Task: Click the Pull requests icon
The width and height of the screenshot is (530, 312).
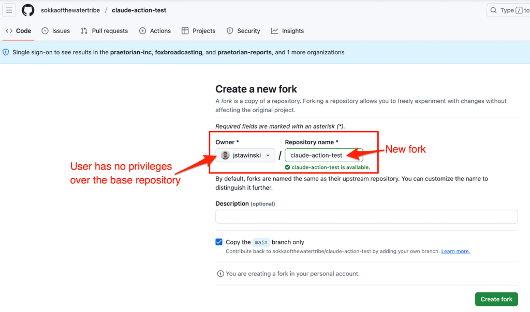Action: pos(84,31)
